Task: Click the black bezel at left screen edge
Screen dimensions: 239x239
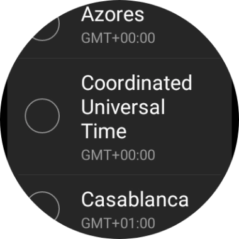Action: (2, 119)
